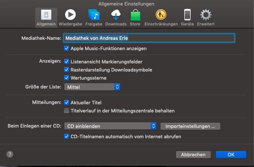The height and width of the screenshot is (167, 254).
Task: Confirm settings with the OK button
Action: point(231,154)
